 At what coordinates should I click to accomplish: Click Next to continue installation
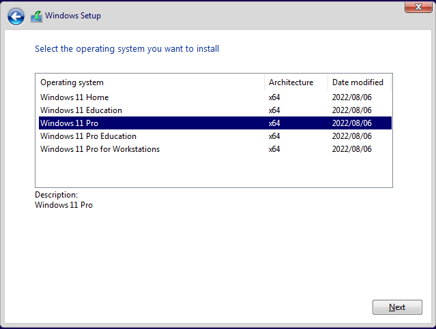coord(397,307)
